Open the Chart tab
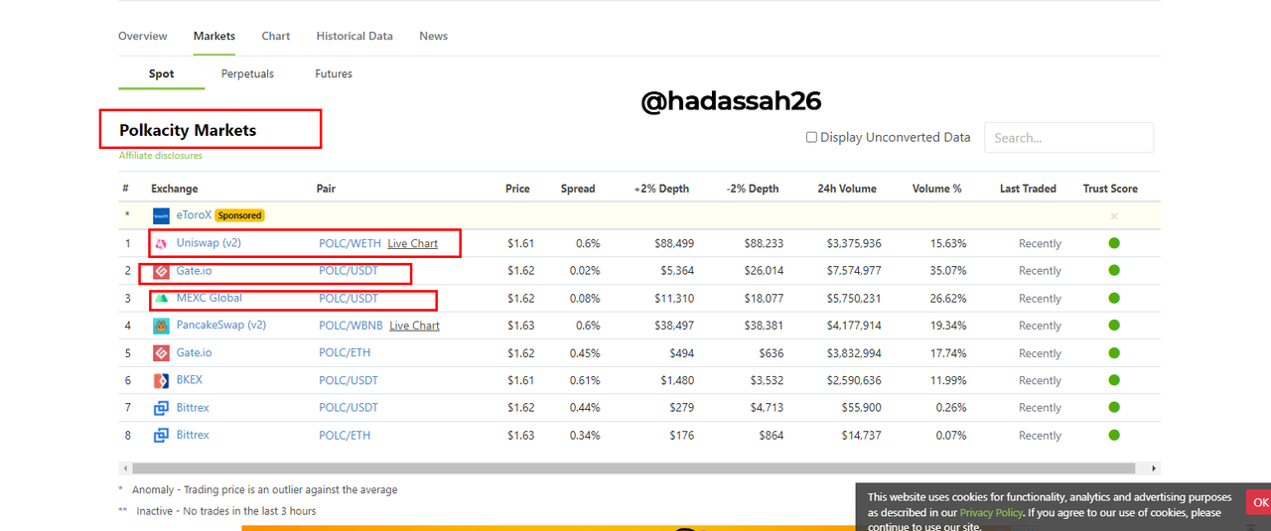This screenshot has height=531, width=1271. 276,36
